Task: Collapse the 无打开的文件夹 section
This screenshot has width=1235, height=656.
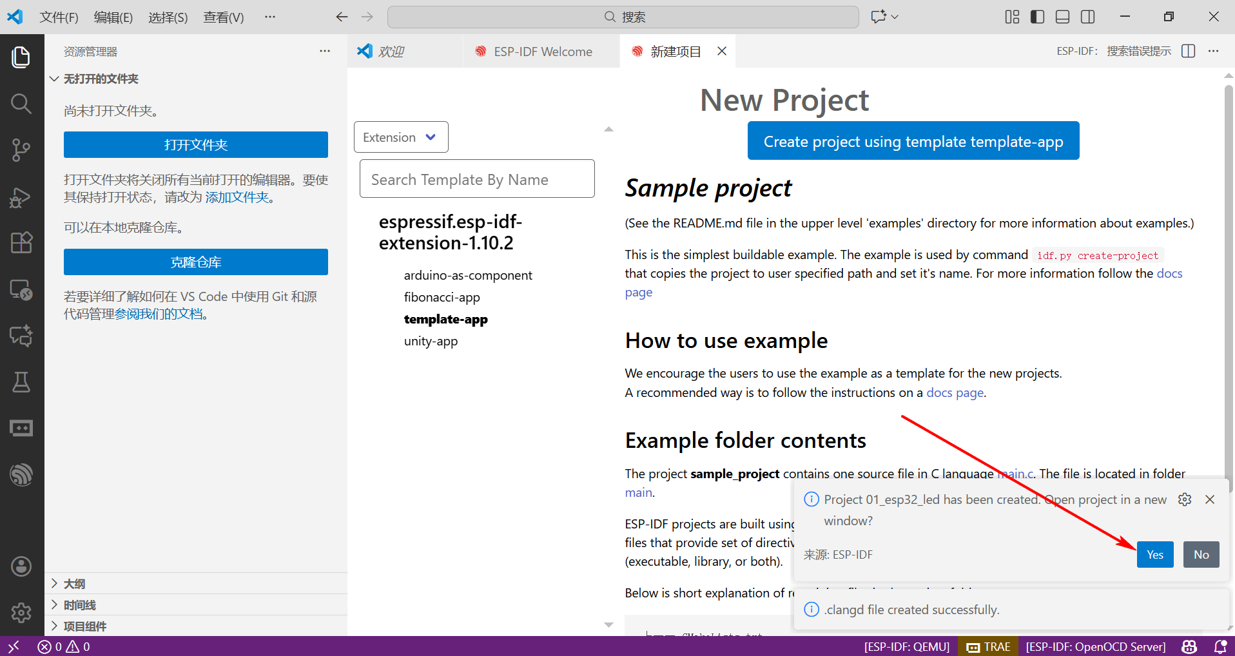Action: pos(196,79)
